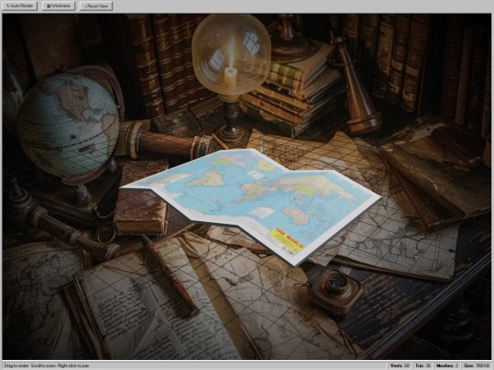Select the Verts count in status bar

(x=400, y=365)
